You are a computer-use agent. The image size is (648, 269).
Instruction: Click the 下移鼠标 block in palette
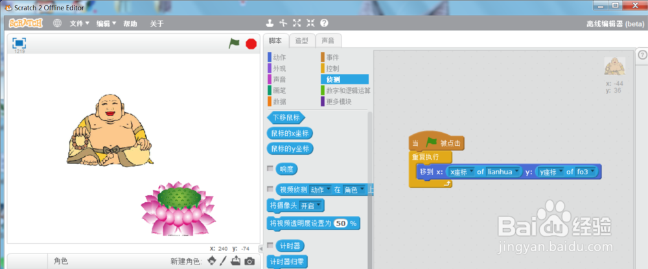(286, 118)
